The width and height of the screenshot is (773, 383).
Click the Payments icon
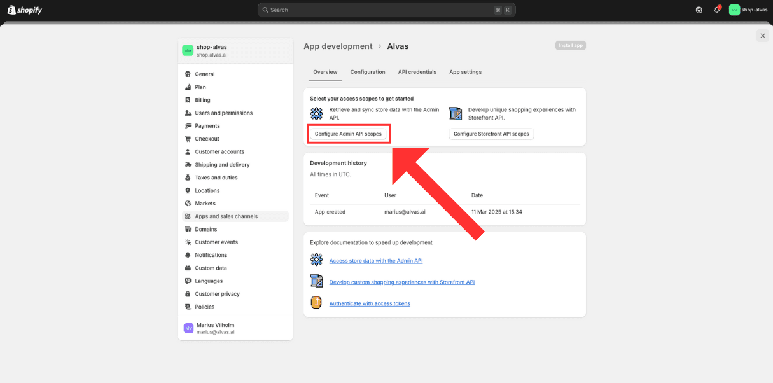coord(188,126)
